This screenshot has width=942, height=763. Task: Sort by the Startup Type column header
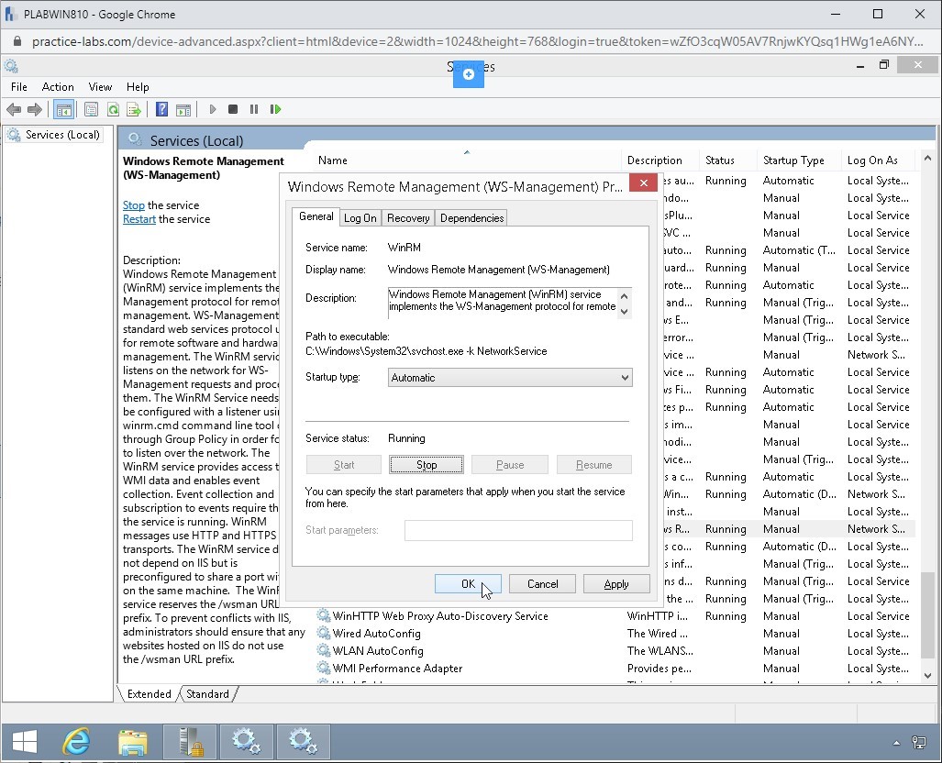point(798,160)
